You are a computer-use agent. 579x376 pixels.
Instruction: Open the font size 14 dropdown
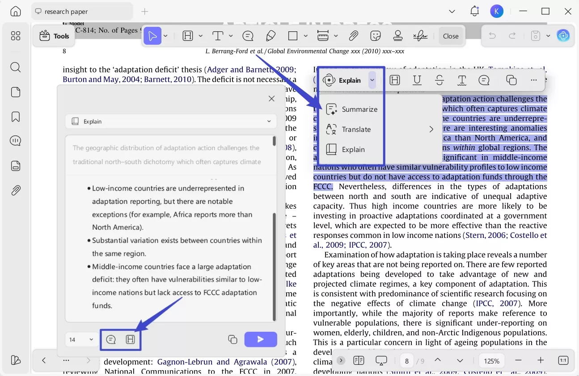click(80, 339)
